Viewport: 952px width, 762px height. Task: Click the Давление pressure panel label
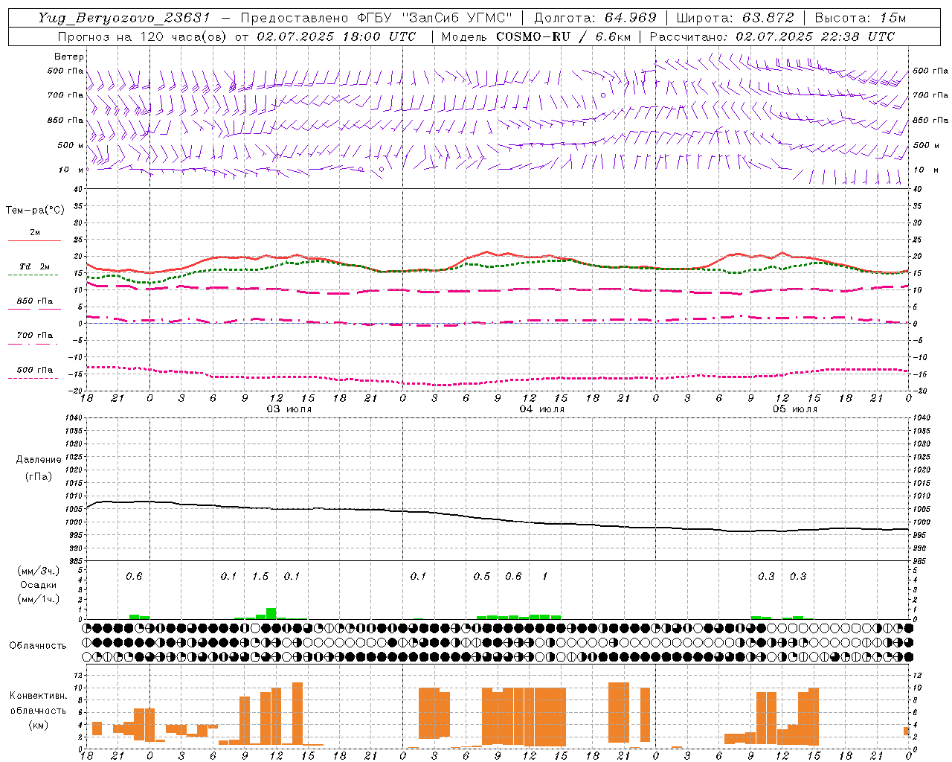(38, 460)
